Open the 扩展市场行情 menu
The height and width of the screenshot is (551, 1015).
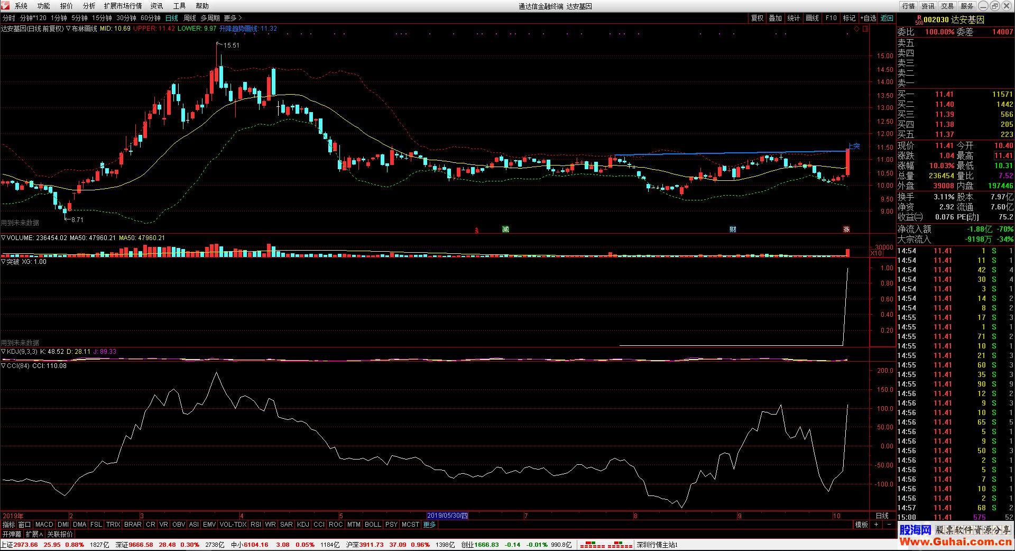pos(123,6)
